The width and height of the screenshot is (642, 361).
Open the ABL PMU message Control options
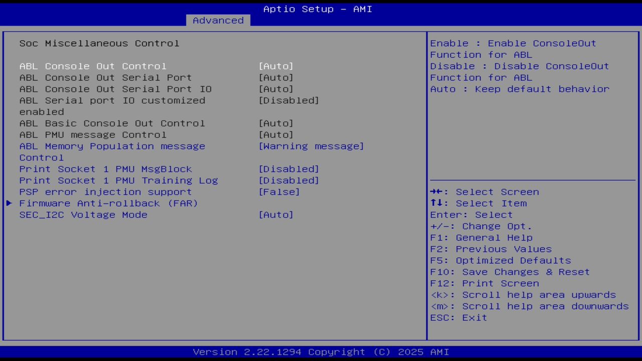tap(93, 134)
